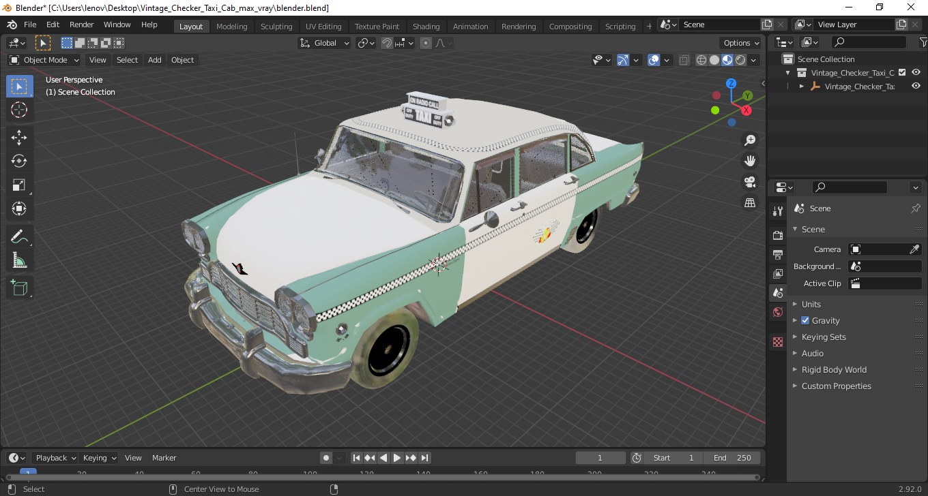Viewport: 928px width, 496px height.
Task: Open the Render menu
Action: point(81,25)
